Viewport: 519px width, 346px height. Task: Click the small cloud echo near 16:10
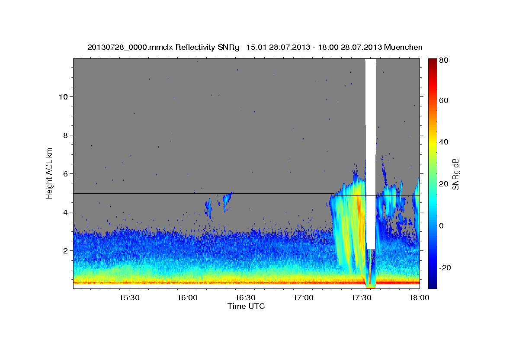(208, 208)
